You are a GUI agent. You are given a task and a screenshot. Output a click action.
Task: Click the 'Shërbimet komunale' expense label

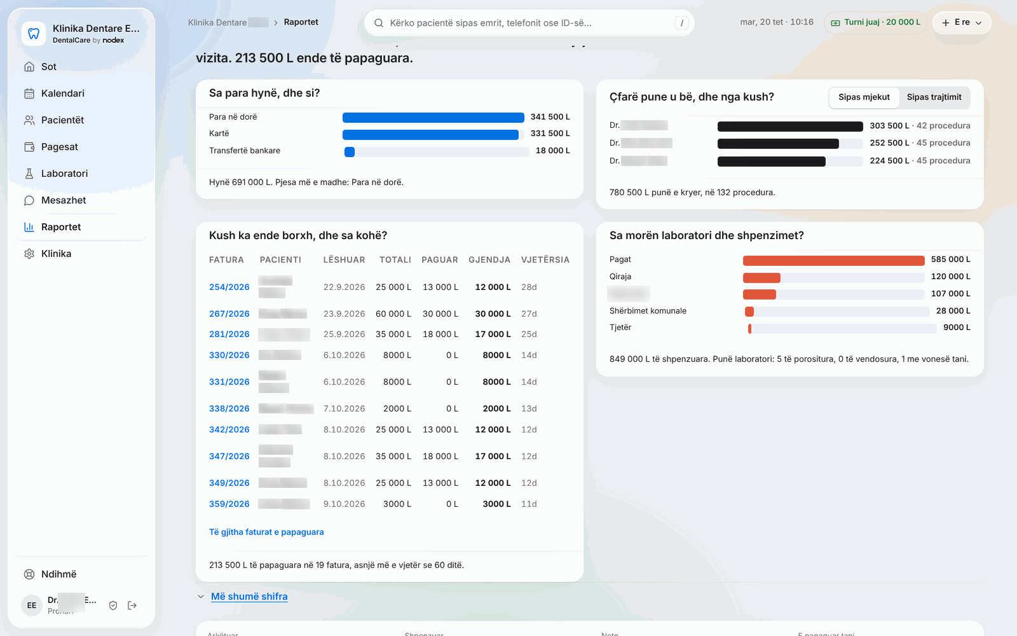pyautogui.click(x=648, y=311)
